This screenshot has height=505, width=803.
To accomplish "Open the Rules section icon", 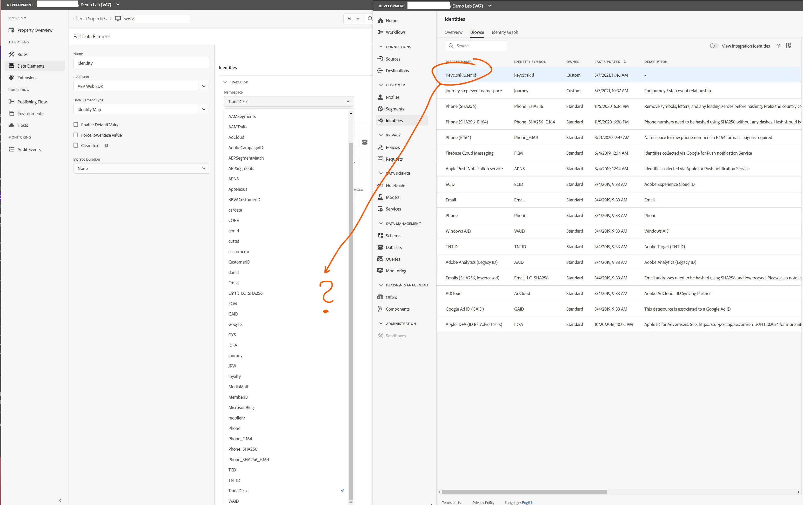I will pos(11,54).
